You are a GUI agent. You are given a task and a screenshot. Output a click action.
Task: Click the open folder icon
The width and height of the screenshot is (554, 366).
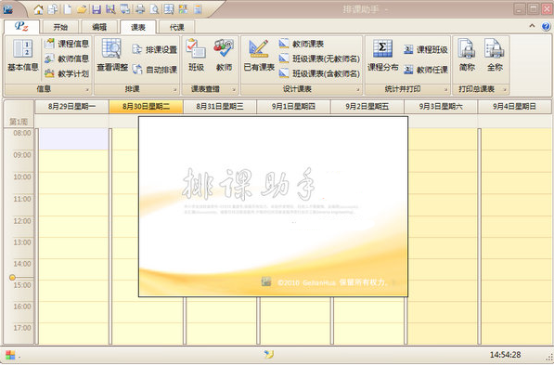82,9
